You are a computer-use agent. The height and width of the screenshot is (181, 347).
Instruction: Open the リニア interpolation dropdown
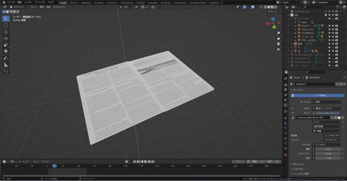(x=326, y=122)
